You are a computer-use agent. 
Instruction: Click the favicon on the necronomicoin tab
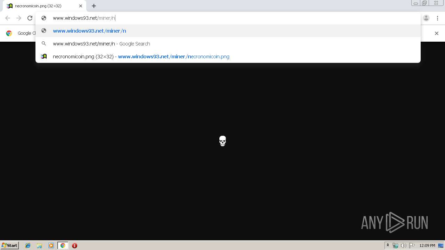(x=10, y=6)
